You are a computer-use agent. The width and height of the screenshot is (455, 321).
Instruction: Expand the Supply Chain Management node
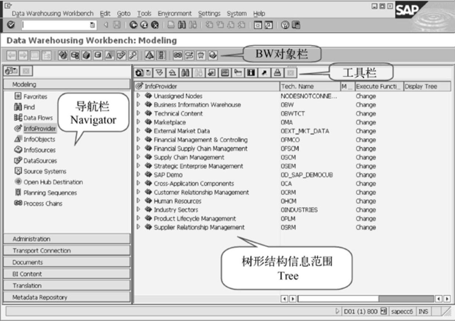(138, 157)
